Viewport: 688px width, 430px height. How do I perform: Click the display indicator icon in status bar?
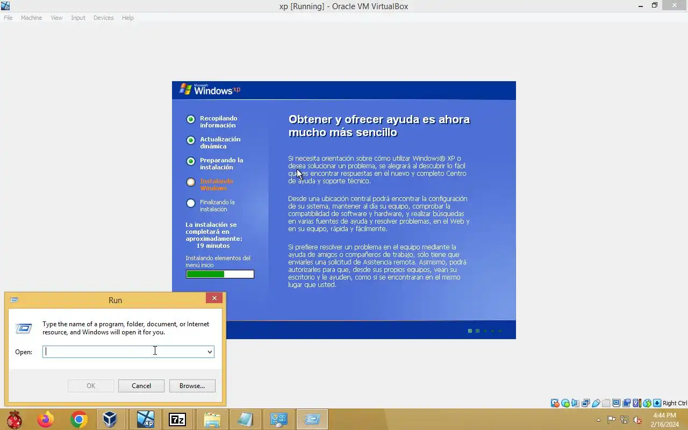point(616,403)
